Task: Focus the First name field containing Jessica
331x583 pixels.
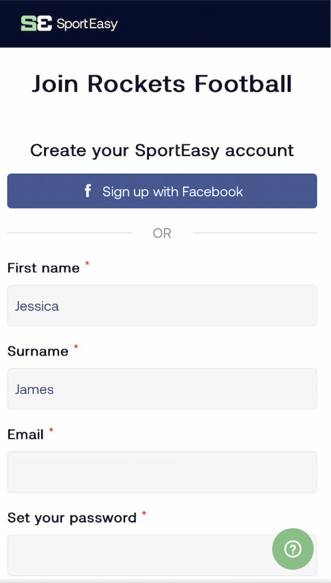Action: point(162,306)
